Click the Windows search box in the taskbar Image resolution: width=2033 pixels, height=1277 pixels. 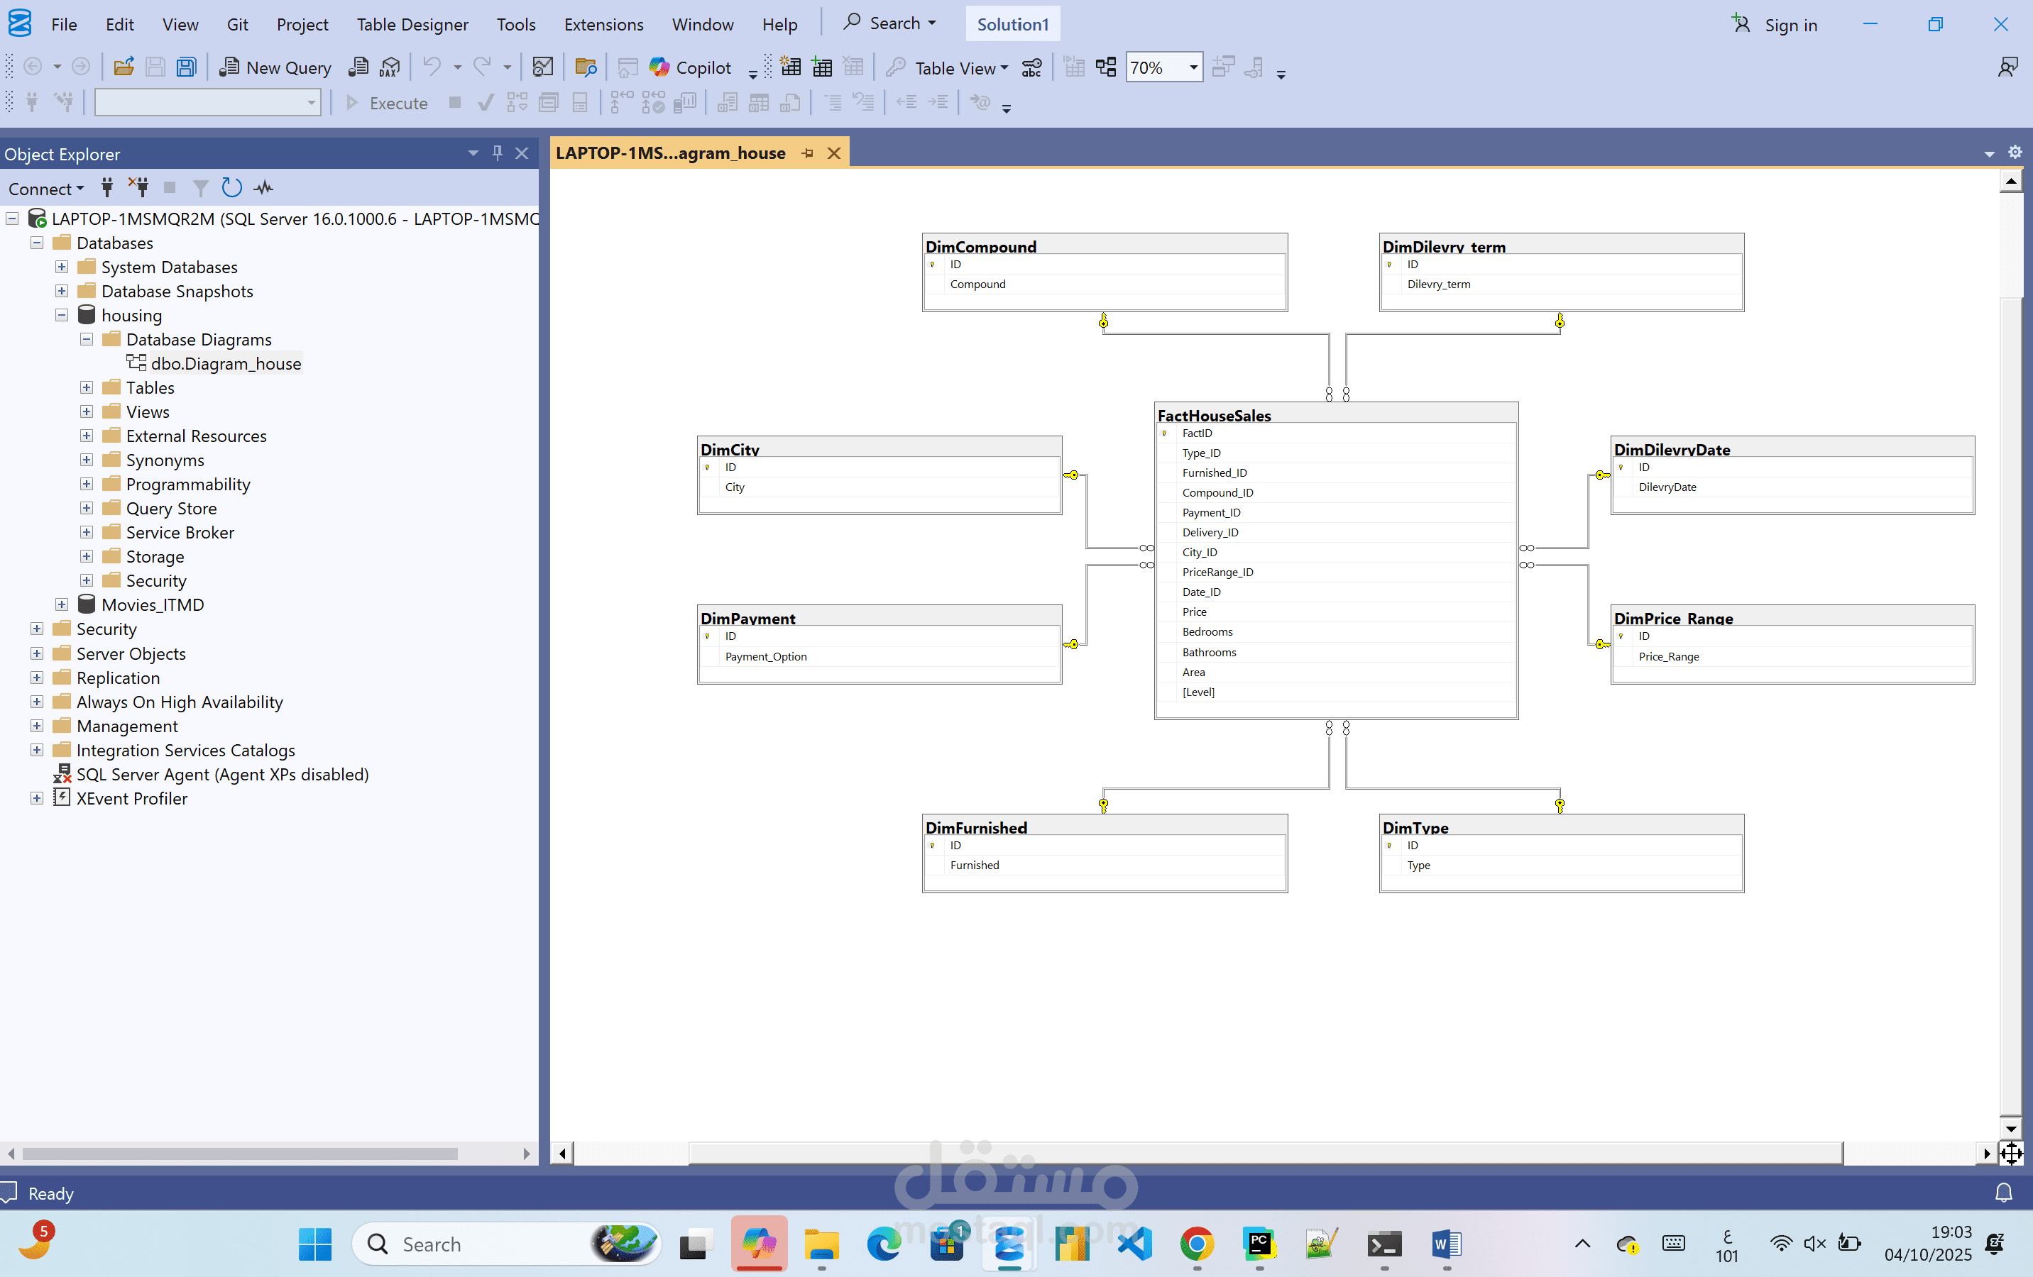[507, 1244]
